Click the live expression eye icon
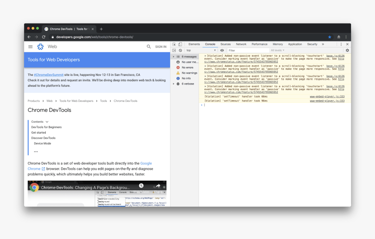Screen dimensions: 375x239 pyautogui.click(x=222, y=50)
